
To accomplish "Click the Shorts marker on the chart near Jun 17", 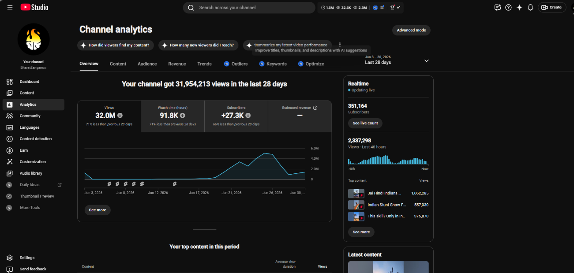I will pos(175,183).
